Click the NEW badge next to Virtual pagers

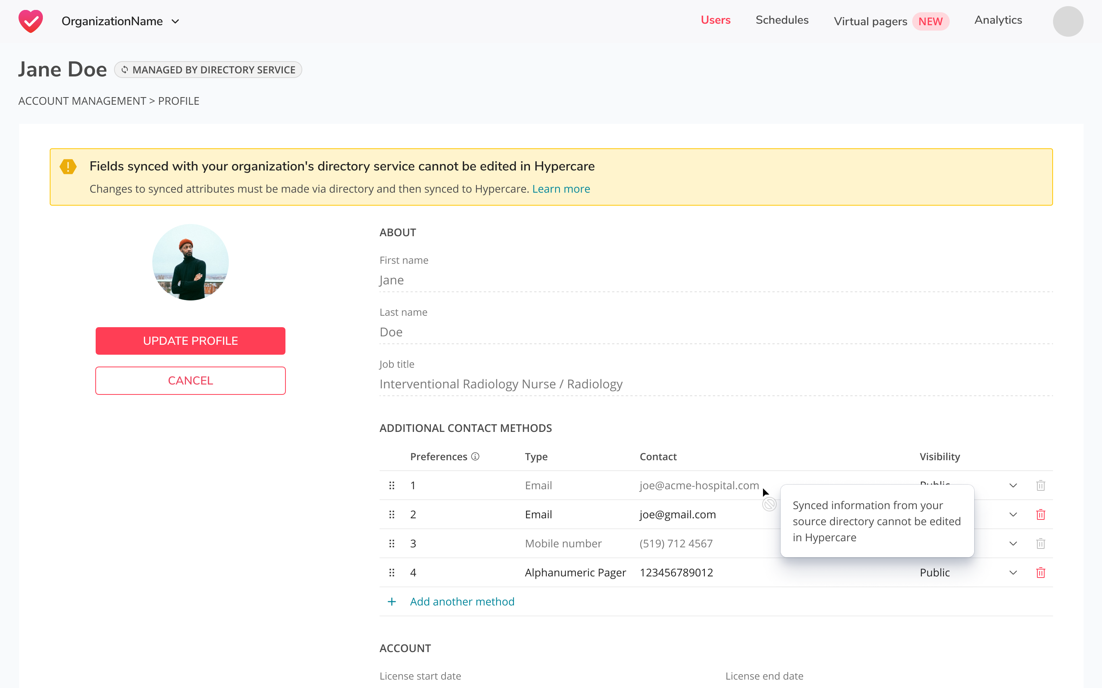[x=930, y=21]
